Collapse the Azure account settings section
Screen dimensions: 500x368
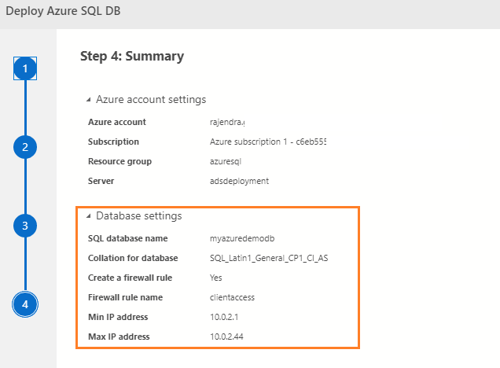pos(89,100)
